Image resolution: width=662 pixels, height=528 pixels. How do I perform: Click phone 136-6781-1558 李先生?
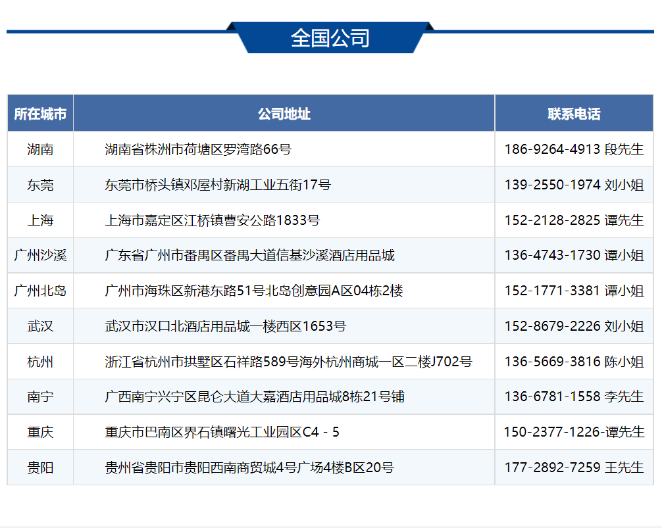pos(574,396)
